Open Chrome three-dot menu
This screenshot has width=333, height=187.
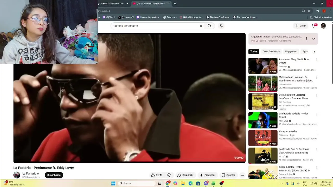(x=330, y=11)
